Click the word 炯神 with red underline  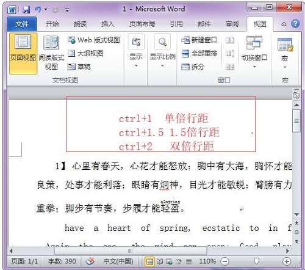(x=169, y=185)
